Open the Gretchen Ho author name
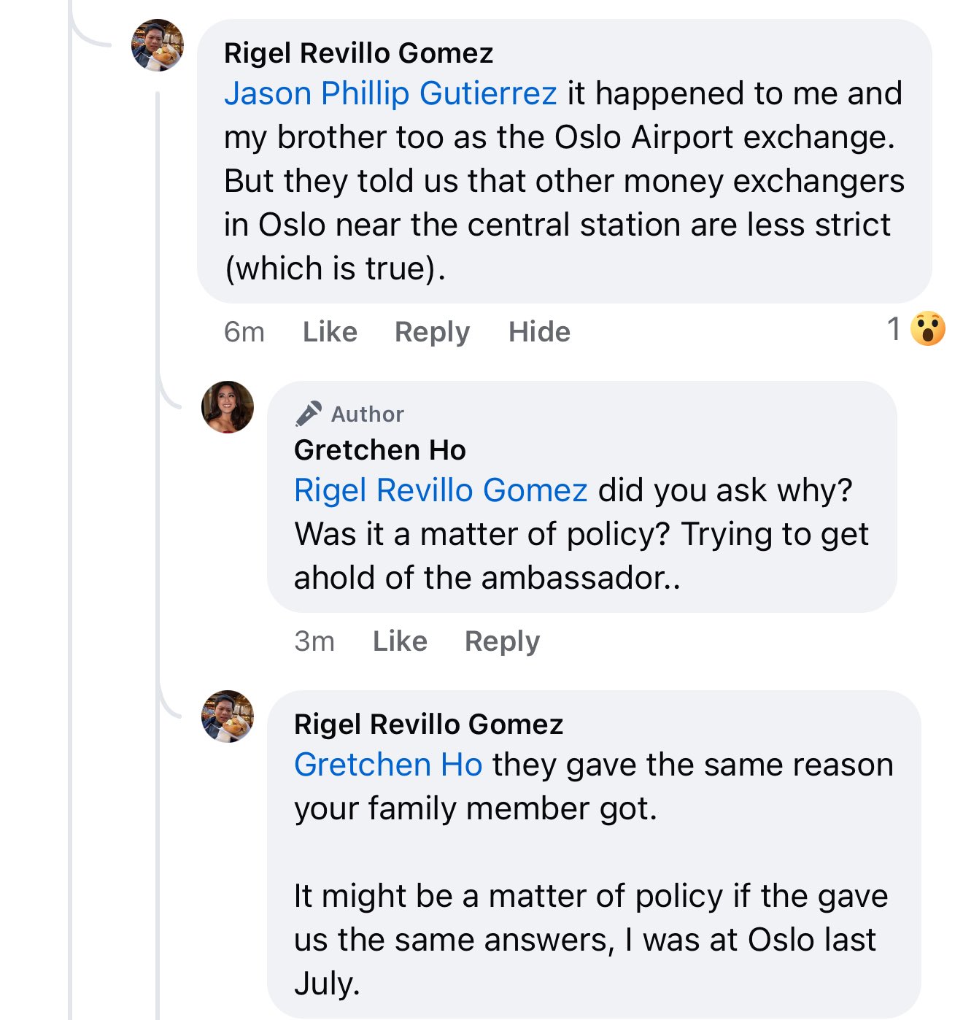 (x=379, y=450)
